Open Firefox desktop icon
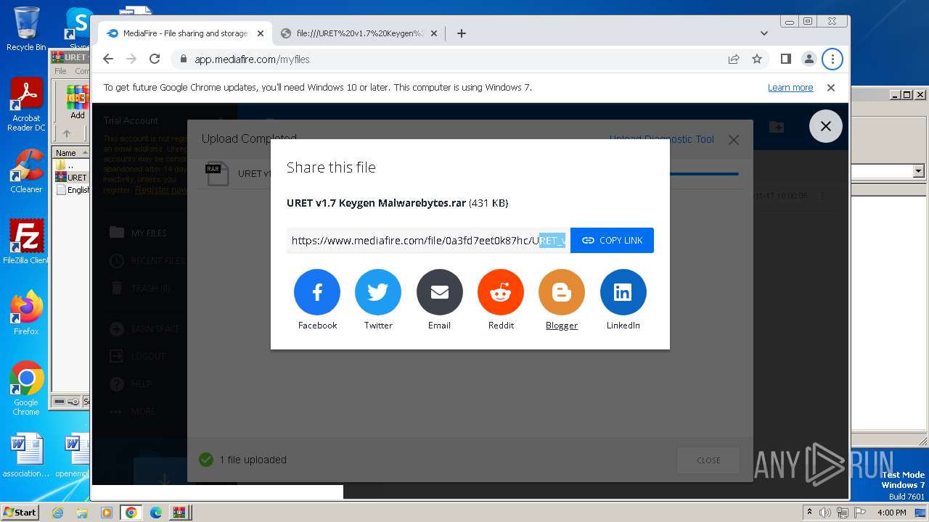 [26, 312]
